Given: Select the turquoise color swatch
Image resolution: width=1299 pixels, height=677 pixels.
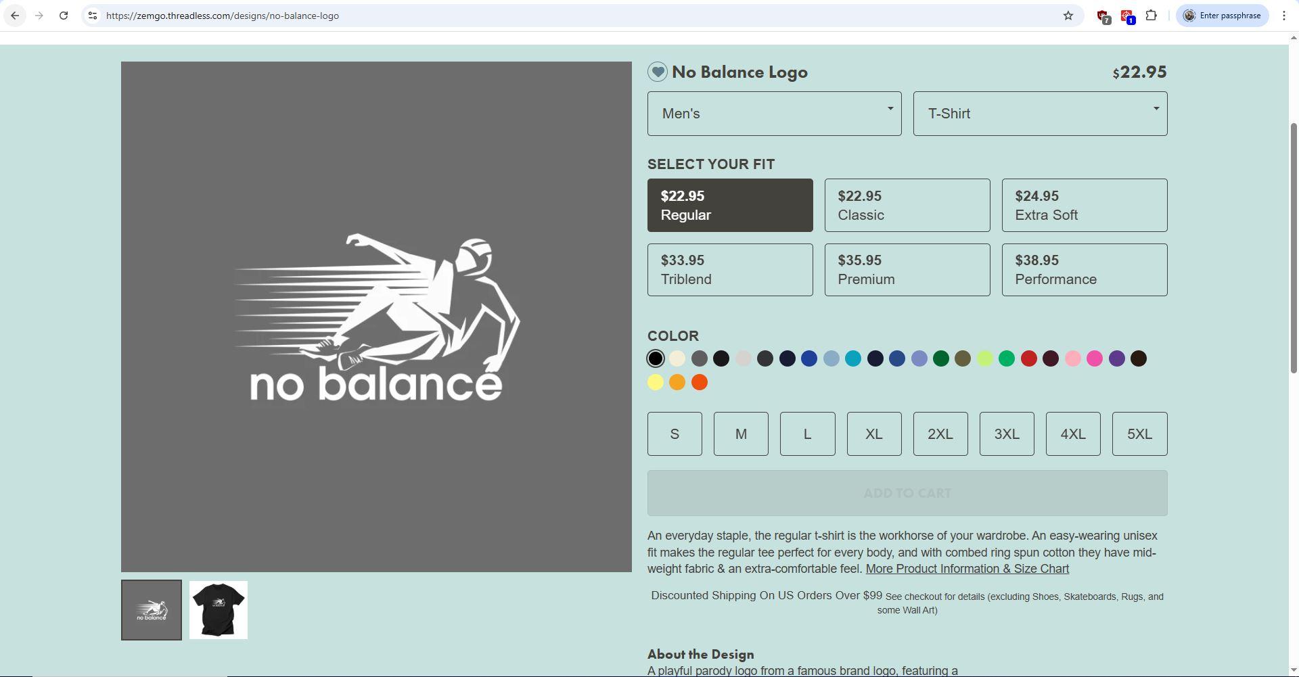Looking at the screenshot, I should click(853, 358).
